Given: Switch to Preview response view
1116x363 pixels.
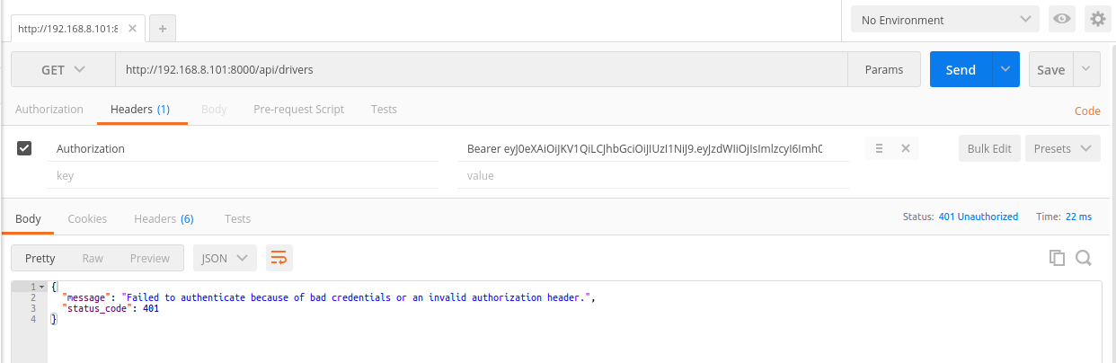Looking at the screenshot, I should (150, 258).
